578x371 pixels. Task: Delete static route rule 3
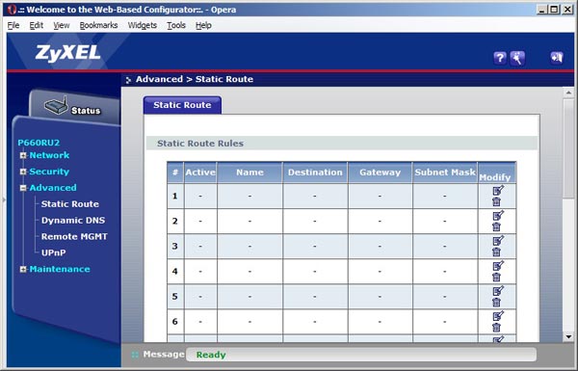tap(496, 252)
